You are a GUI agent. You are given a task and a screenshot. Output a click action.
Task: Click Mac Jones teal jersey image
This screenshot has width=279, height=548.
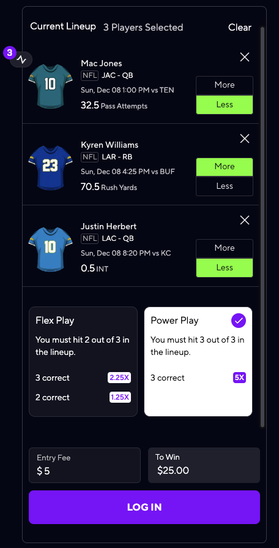click(50, 84)
